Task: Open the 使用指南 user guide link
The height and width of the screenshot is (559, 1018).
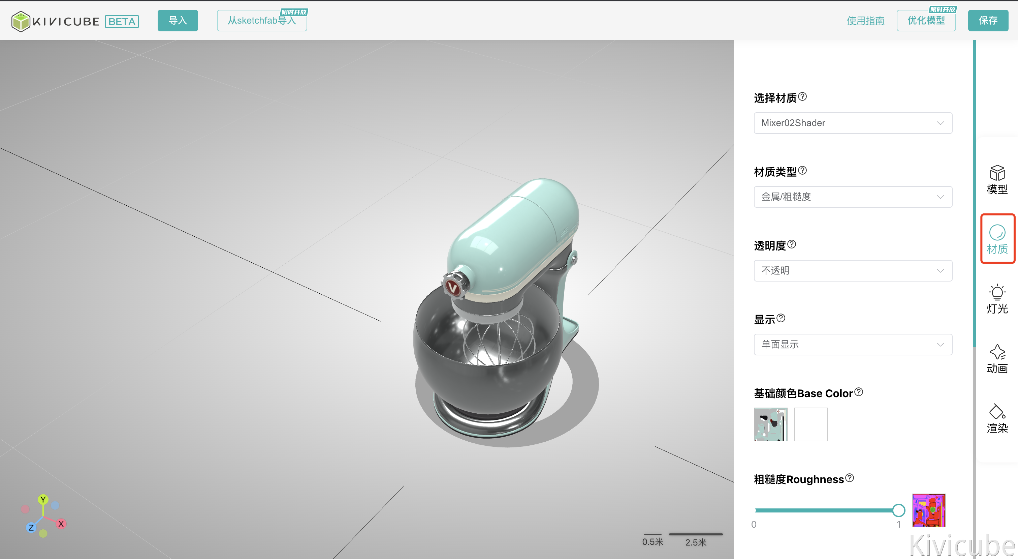Action: pos(865,21)
